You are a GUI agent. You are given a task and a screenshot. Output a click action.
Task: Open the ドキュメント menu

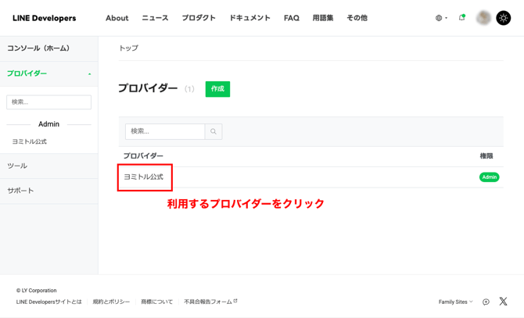coord(249,18)
